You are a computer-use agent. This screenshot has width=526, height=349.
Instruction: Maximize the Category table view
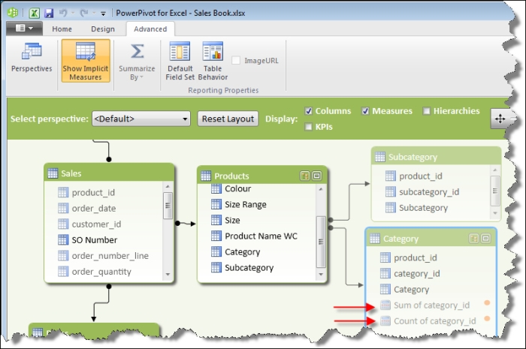(485, 239)
